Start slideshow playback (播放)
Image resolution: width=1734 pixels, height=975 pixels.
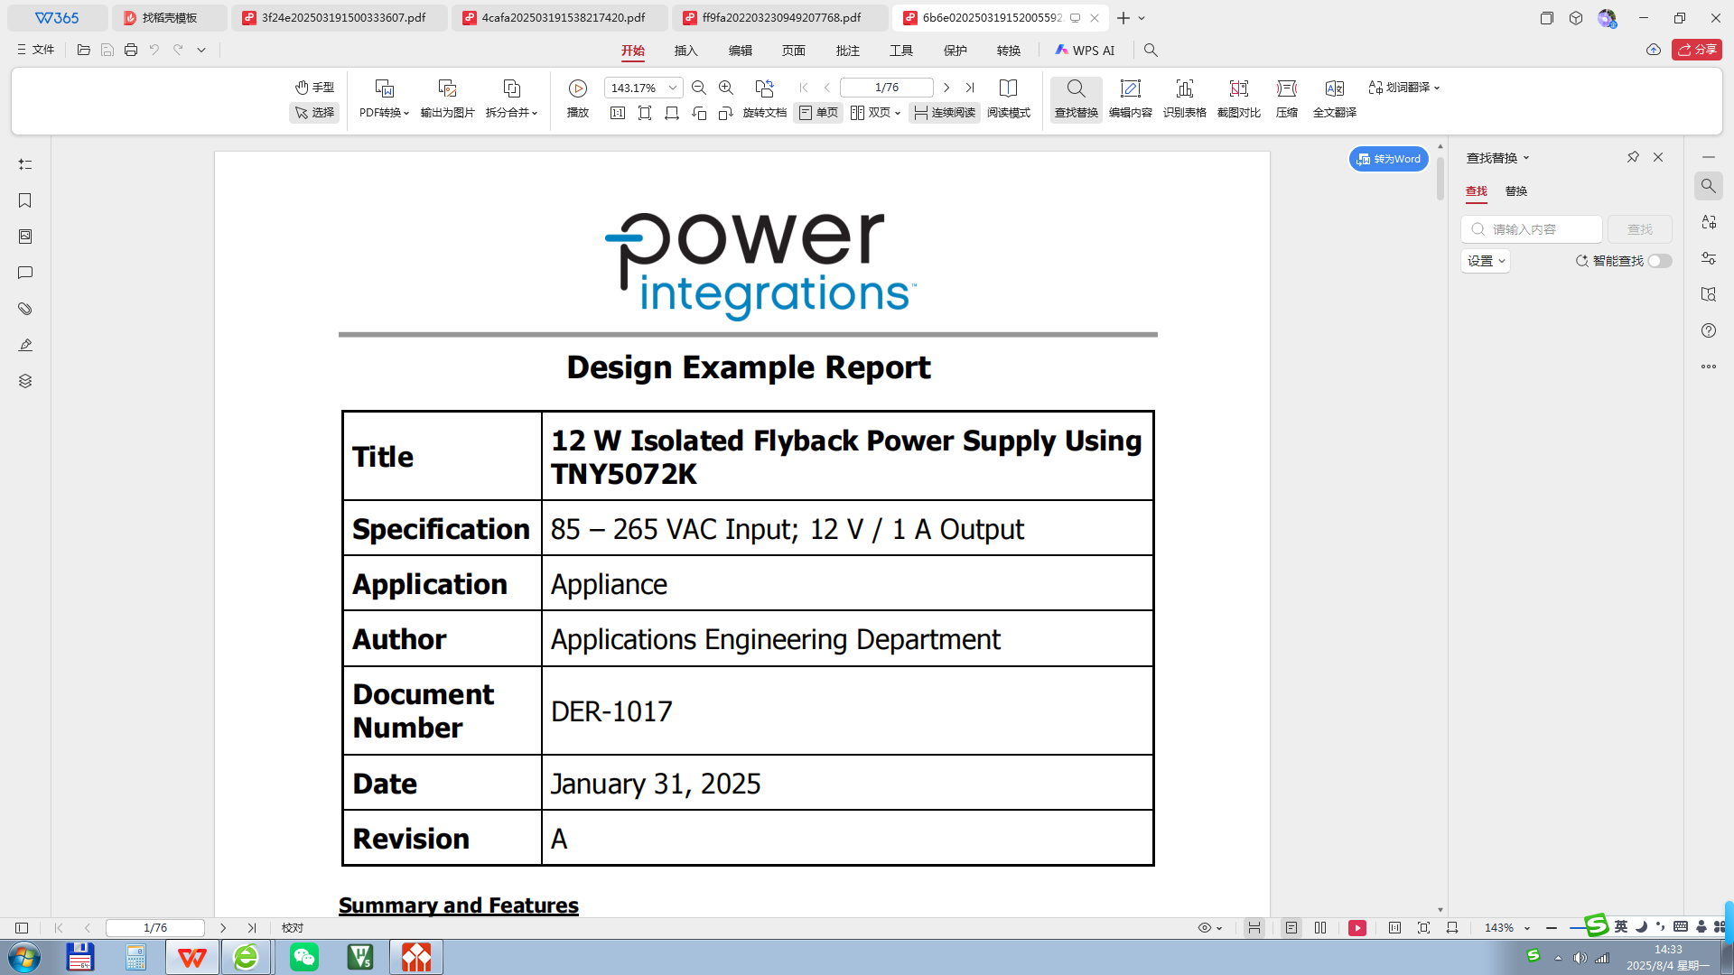(x=578, y=98)
